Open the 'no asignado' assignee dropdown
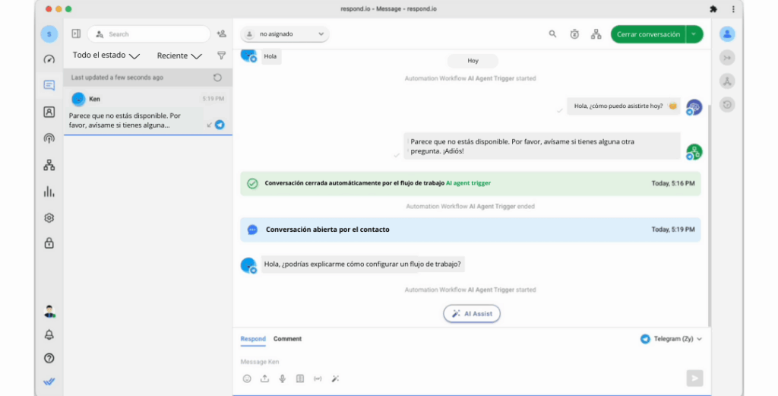The image size is (778, 396). pyautogui.click(x=285, y=34)
